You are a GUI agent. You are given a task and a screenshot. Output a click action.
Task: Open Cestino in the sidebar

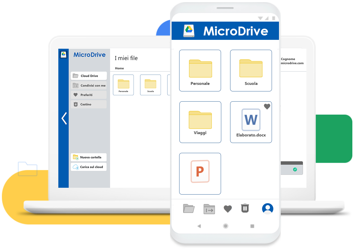89,104
